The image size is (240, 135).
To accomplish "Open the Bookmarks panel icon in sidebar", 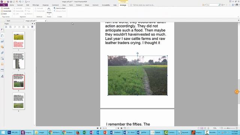I will (x=2, y=30).
